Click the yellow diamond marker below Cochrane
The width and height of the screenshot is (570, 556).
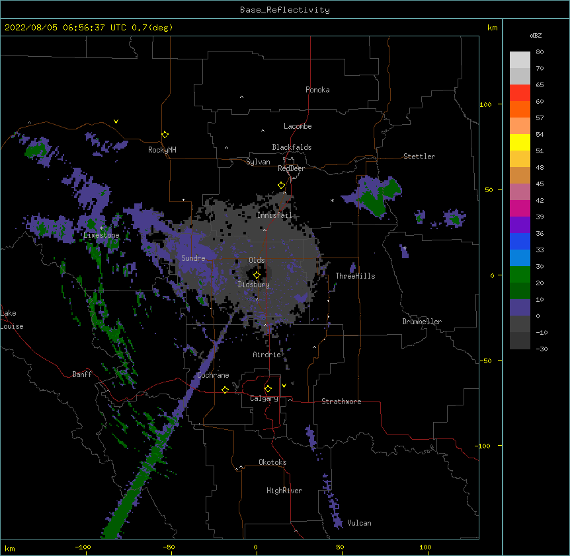225,390
